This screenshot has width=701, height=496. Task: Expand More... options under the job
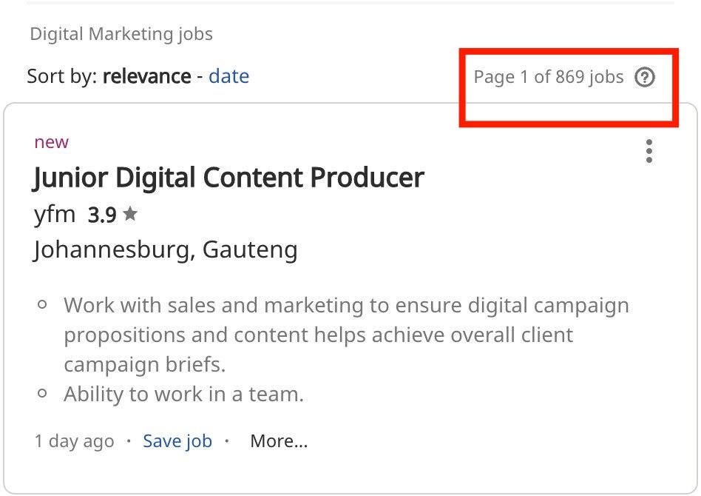[279, 440]
